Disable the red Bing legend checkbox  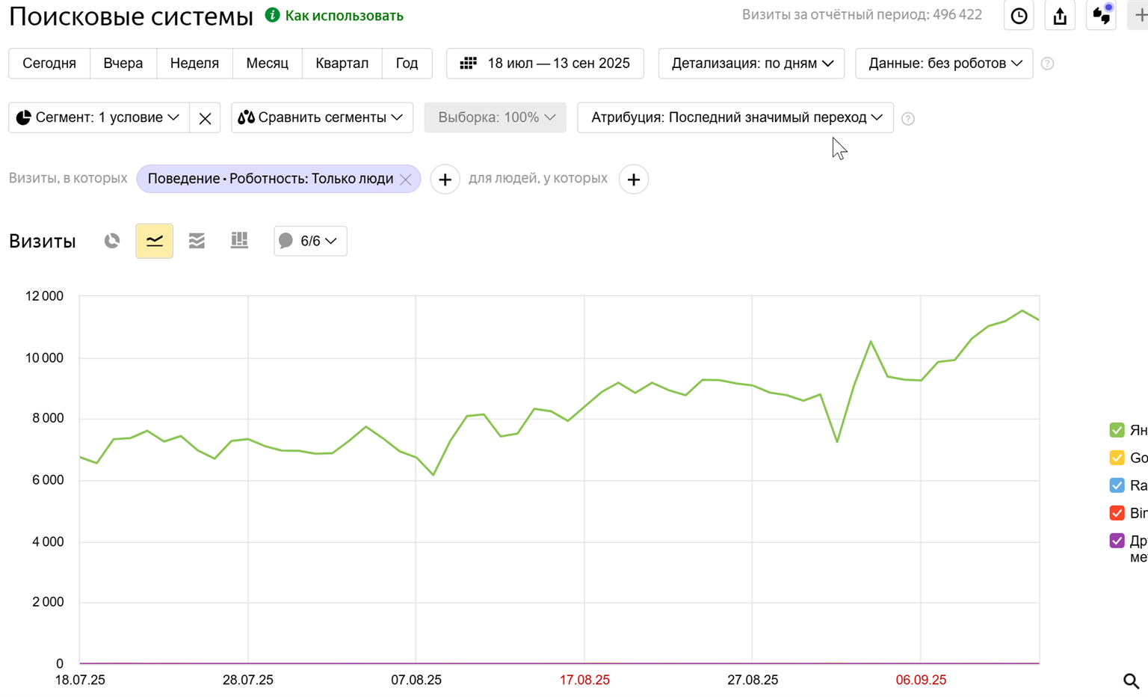(1117, 513)
